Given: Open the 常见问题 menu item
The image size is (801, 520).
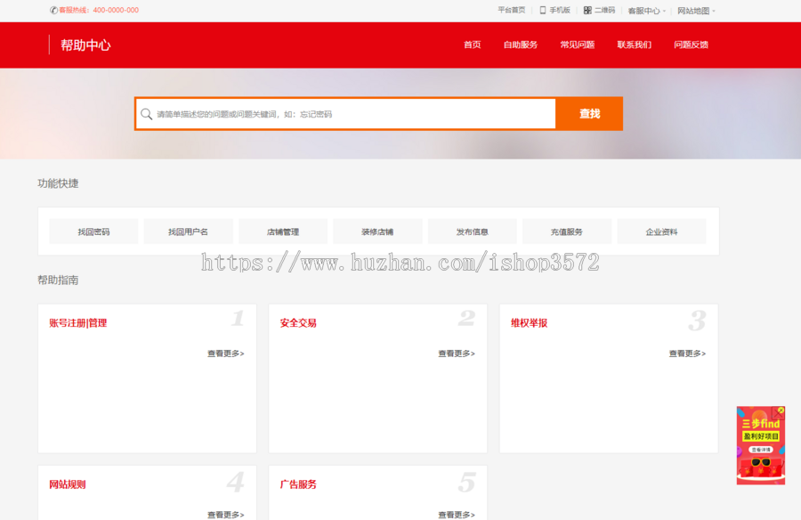Looking at the screenshot, I should coord(578,45).
